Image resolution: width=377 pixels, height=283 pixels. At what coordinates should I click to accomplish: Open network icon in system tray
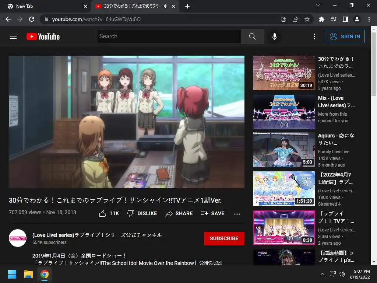(x=332, y=274)
